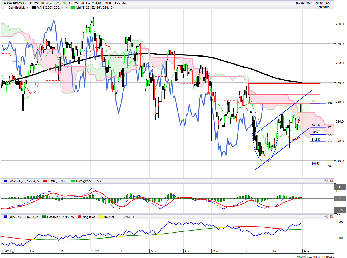Click the May month label on time axis
This screenshot has width=347, height=258.
click(x=216, y=251)
